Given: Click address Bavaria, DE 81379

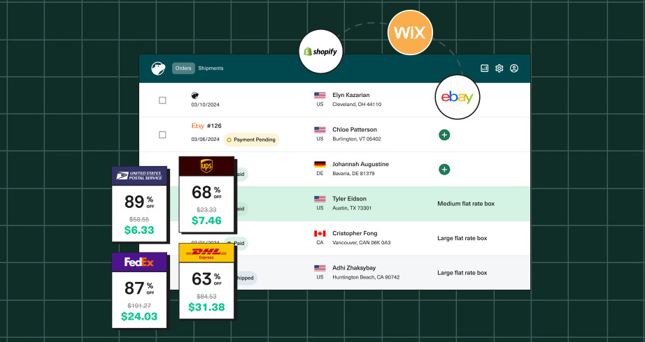Looking at the screenshot, I should (353, 173).
